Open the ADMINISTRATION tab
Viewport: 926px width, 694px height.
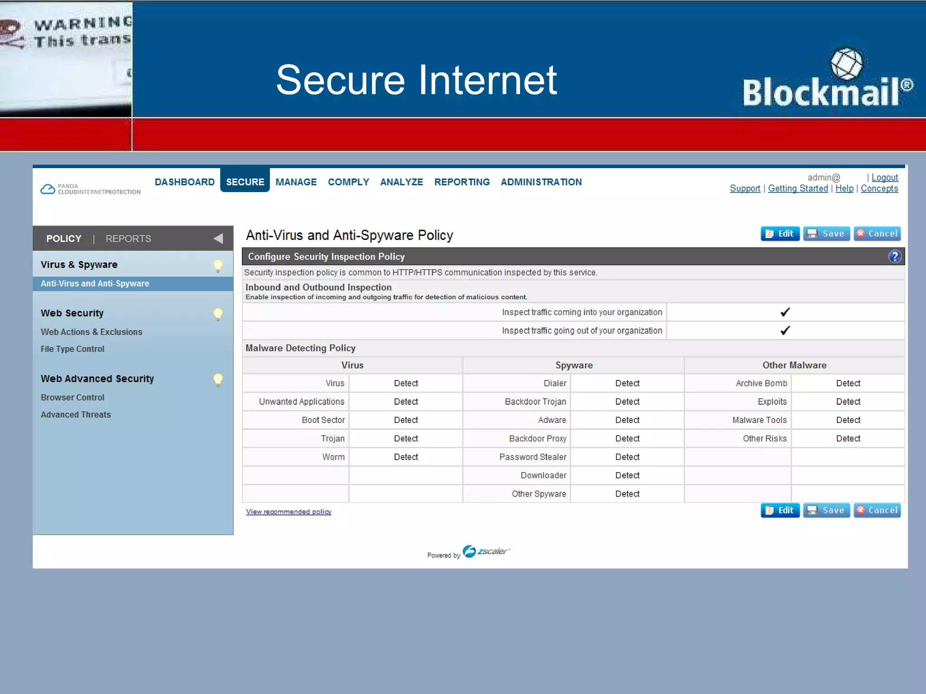pos(541,182)
